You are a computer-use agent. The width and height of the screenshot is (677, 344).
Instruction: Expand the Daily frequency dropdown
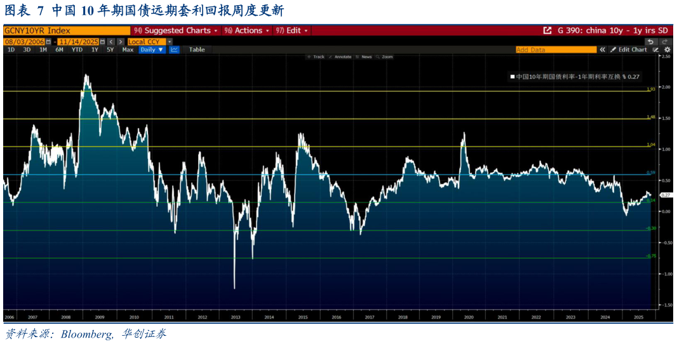152,50
